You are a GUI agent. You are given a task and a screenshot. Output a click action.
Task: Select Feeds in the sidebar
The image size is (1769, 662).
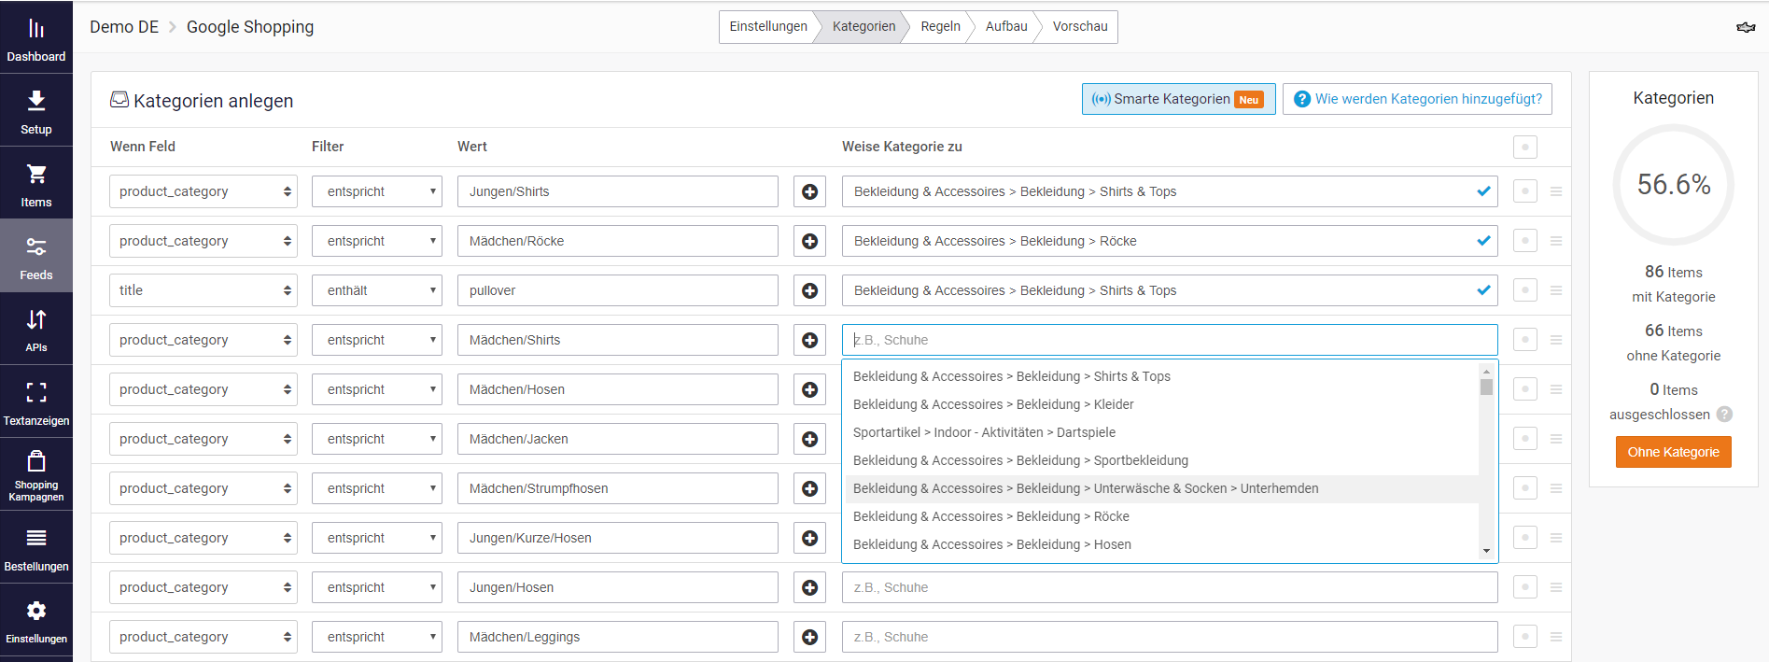pos(36,256)
